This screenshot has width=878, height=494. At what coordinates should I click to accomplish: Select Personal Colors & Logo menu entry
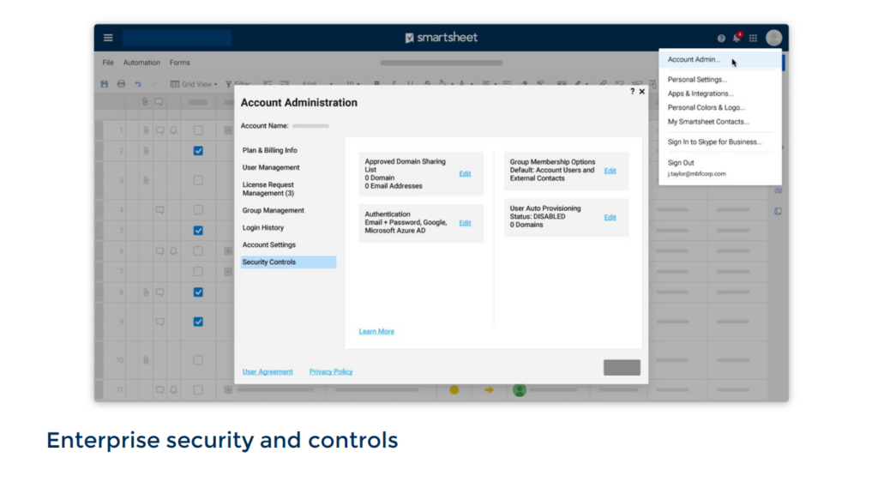(707, 107)
